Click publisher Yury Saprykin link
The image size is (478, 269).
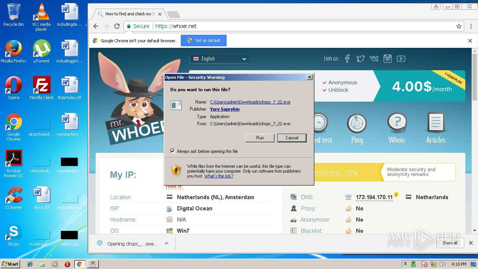[x=225, y=109]
